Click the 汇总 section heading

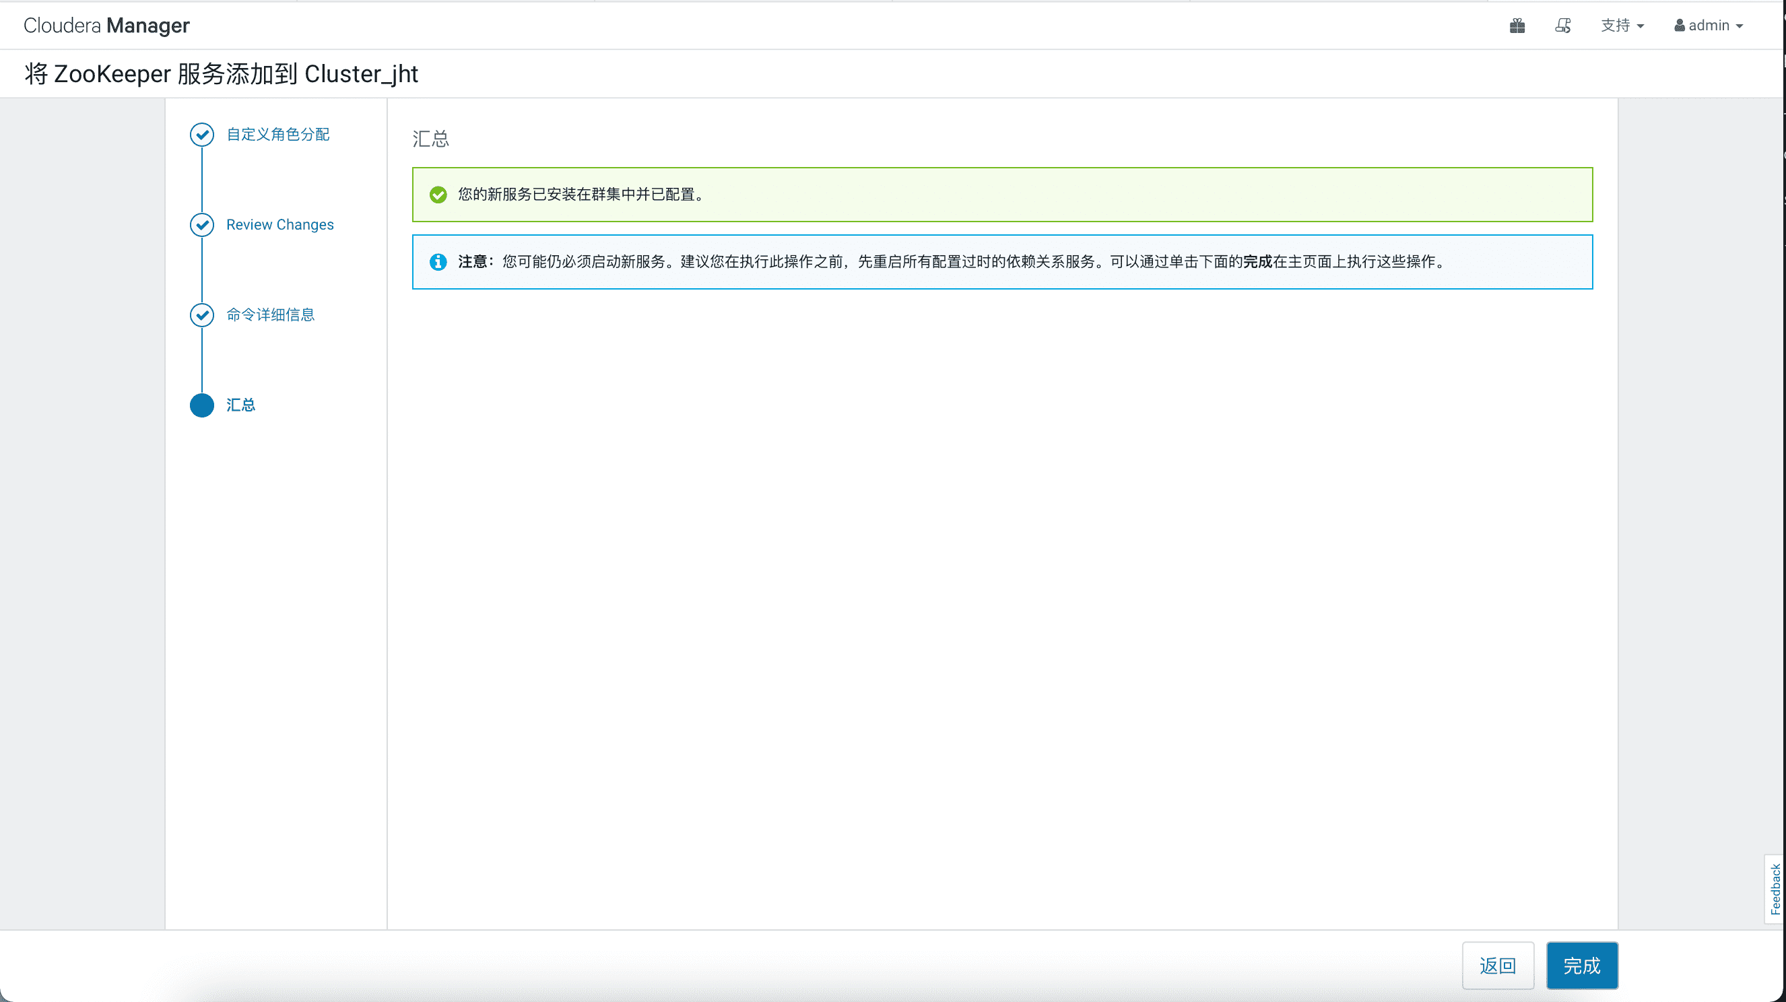pyautogui.click(x=430, y=139)
